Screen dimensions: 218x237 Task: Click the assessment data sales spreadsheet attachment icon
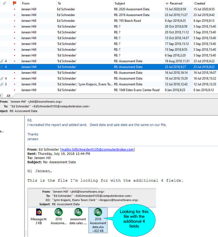78,212
